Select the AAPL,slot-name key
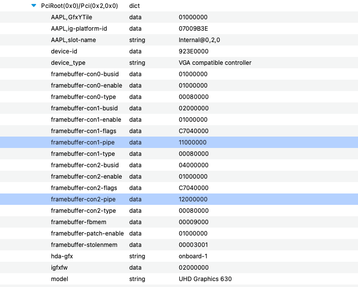The image size is (358, 287). 73,40
